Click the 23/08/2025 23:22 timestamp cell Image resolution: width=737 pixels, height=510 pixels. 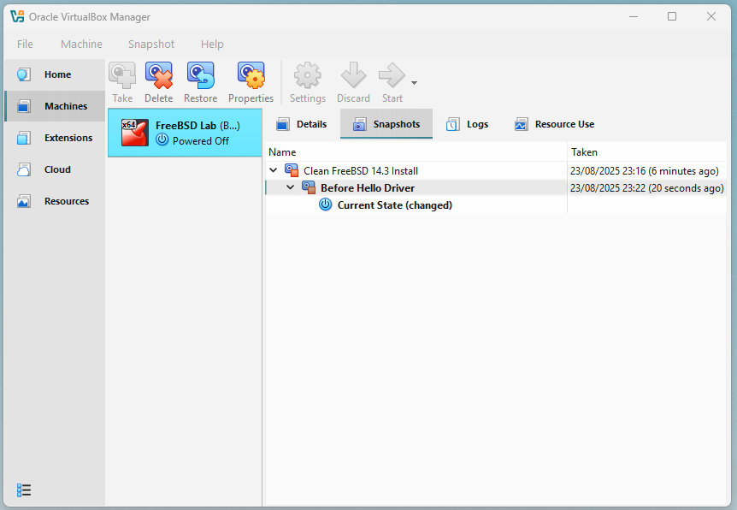(646, 188)
